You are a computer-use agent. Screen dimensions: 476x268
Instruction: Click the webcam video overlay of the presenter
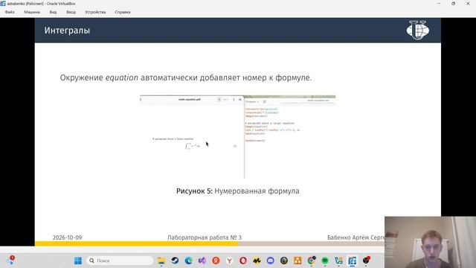click(430, 242)
